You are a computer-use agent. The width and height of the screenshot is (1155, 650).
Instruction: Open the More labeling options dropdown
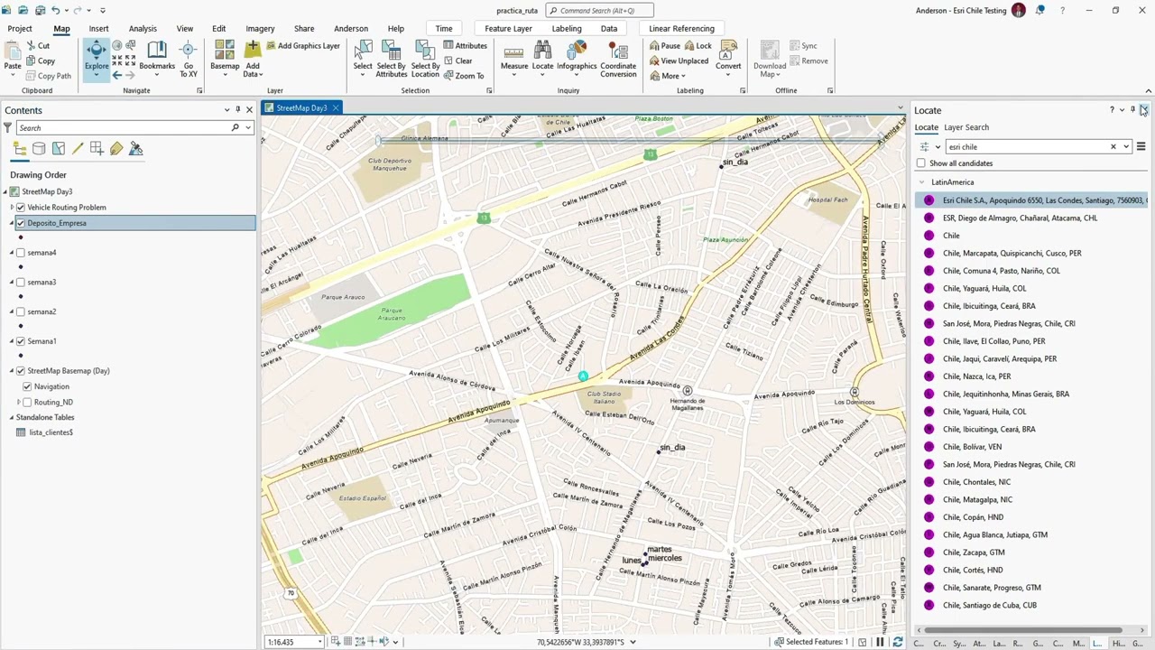point(672,76)
